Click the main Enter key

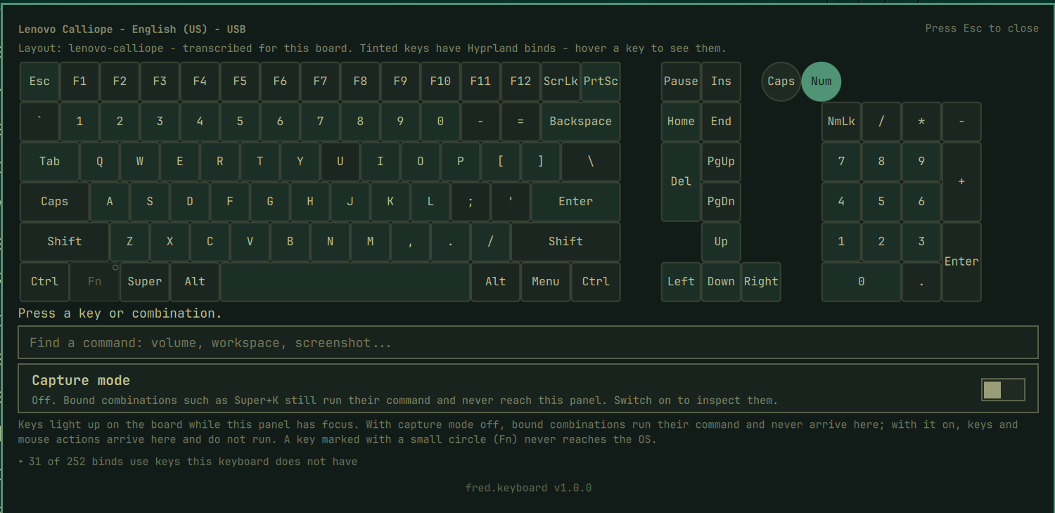(575, 202)
